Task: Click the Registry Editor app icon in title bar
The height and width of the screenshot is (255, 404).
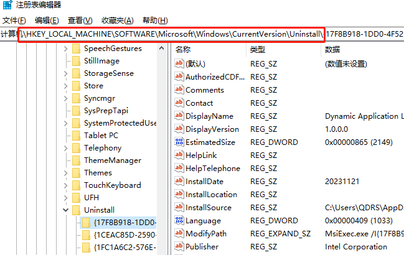Action: click(7, 4)
